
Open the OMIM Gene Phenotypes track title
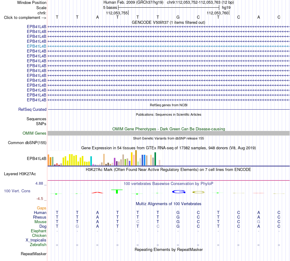[169, 129]
